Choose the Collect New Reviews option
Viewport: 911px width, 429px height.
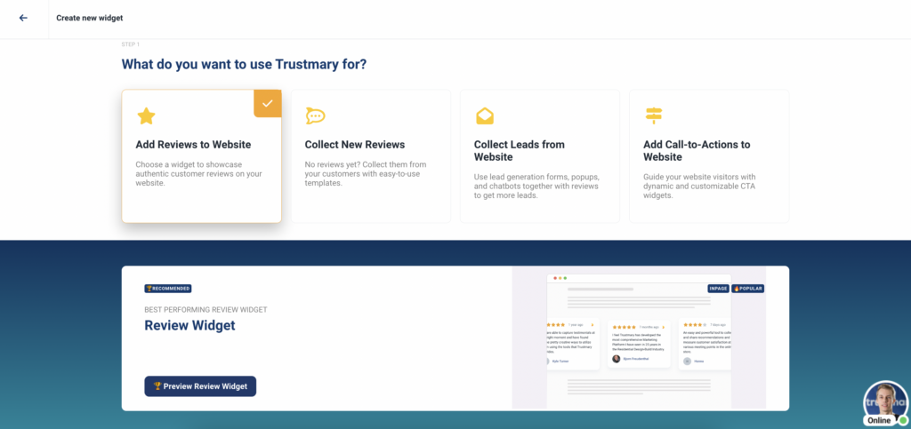[371, 156]
